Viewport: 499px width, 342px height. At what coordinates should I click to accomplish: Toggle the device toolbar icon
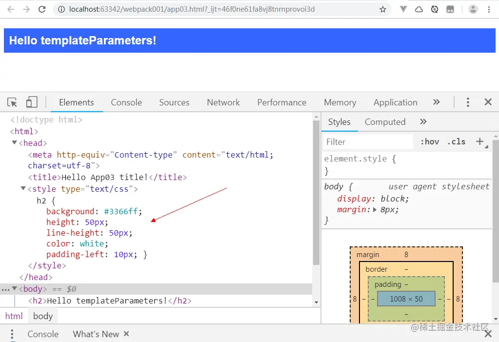point(32,102)
